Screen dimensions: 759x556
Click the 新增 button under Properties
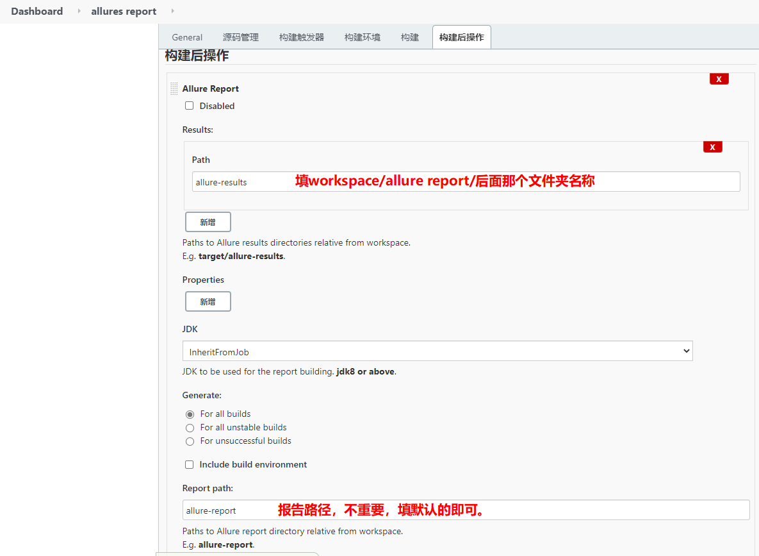[208, 301]
